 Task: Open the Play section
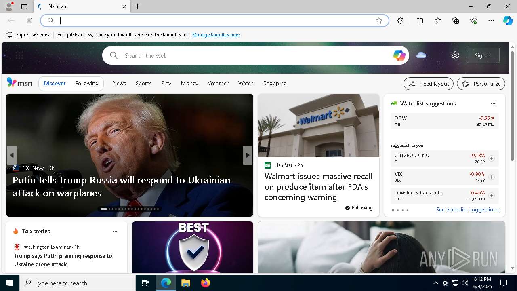click(x=166, y=83)
